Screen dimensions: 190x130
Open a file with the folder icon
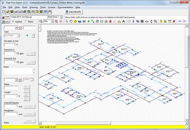tap(8, 12)
